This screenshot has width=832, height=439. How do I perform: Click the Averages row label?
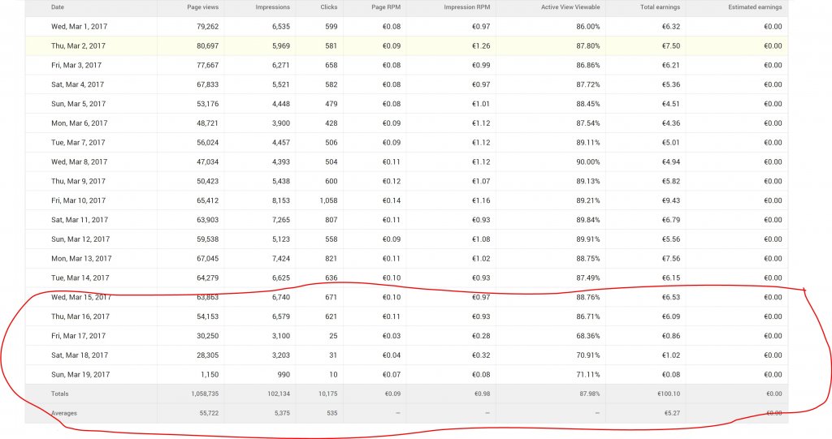point(64,413)
